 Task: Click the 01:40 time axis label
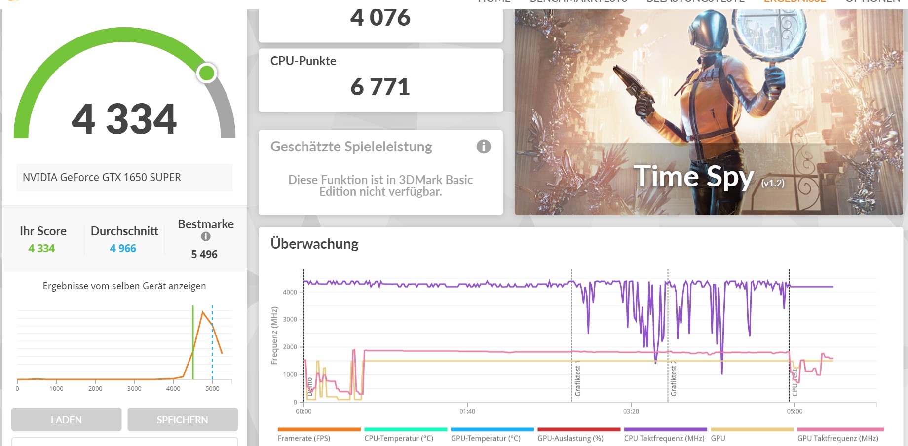click(x=467, y=411)
